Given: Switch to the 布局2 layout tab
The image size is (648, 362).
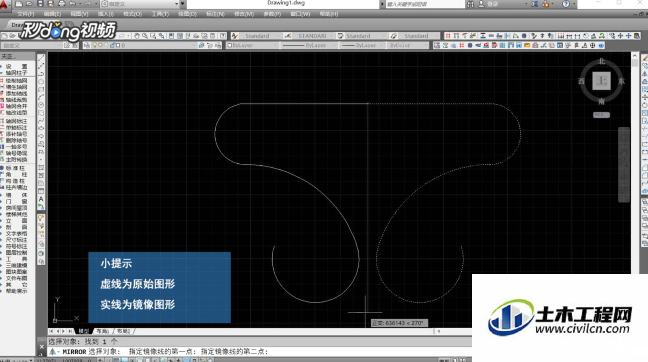Looking at the screenshot, I should coord(124,331).
